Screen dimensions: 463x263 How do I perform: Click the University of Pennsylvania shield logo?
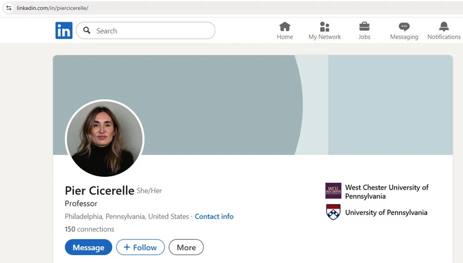tap(333, 212)
